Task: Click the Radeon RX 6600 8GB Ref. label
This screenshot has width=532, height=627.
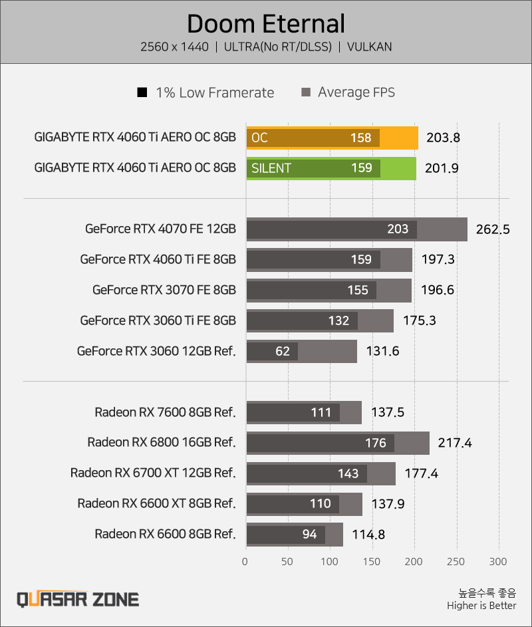Action: (165, 534)
